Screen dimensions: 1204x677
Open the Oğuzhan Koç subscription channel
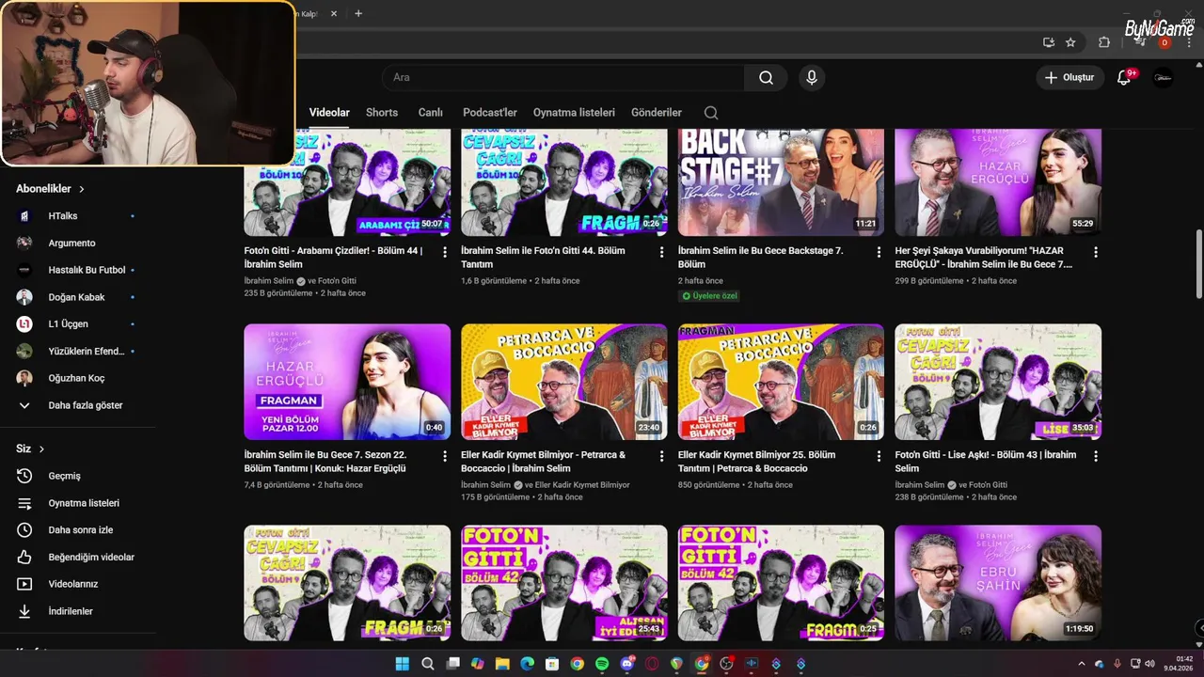pos(78,378)
